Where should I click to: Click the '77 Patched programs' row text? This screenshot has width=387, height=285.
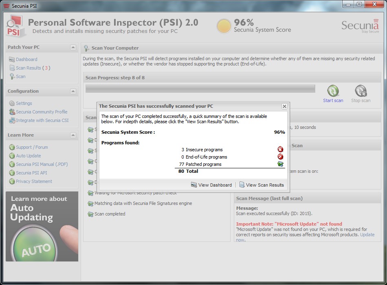point(200,164)
